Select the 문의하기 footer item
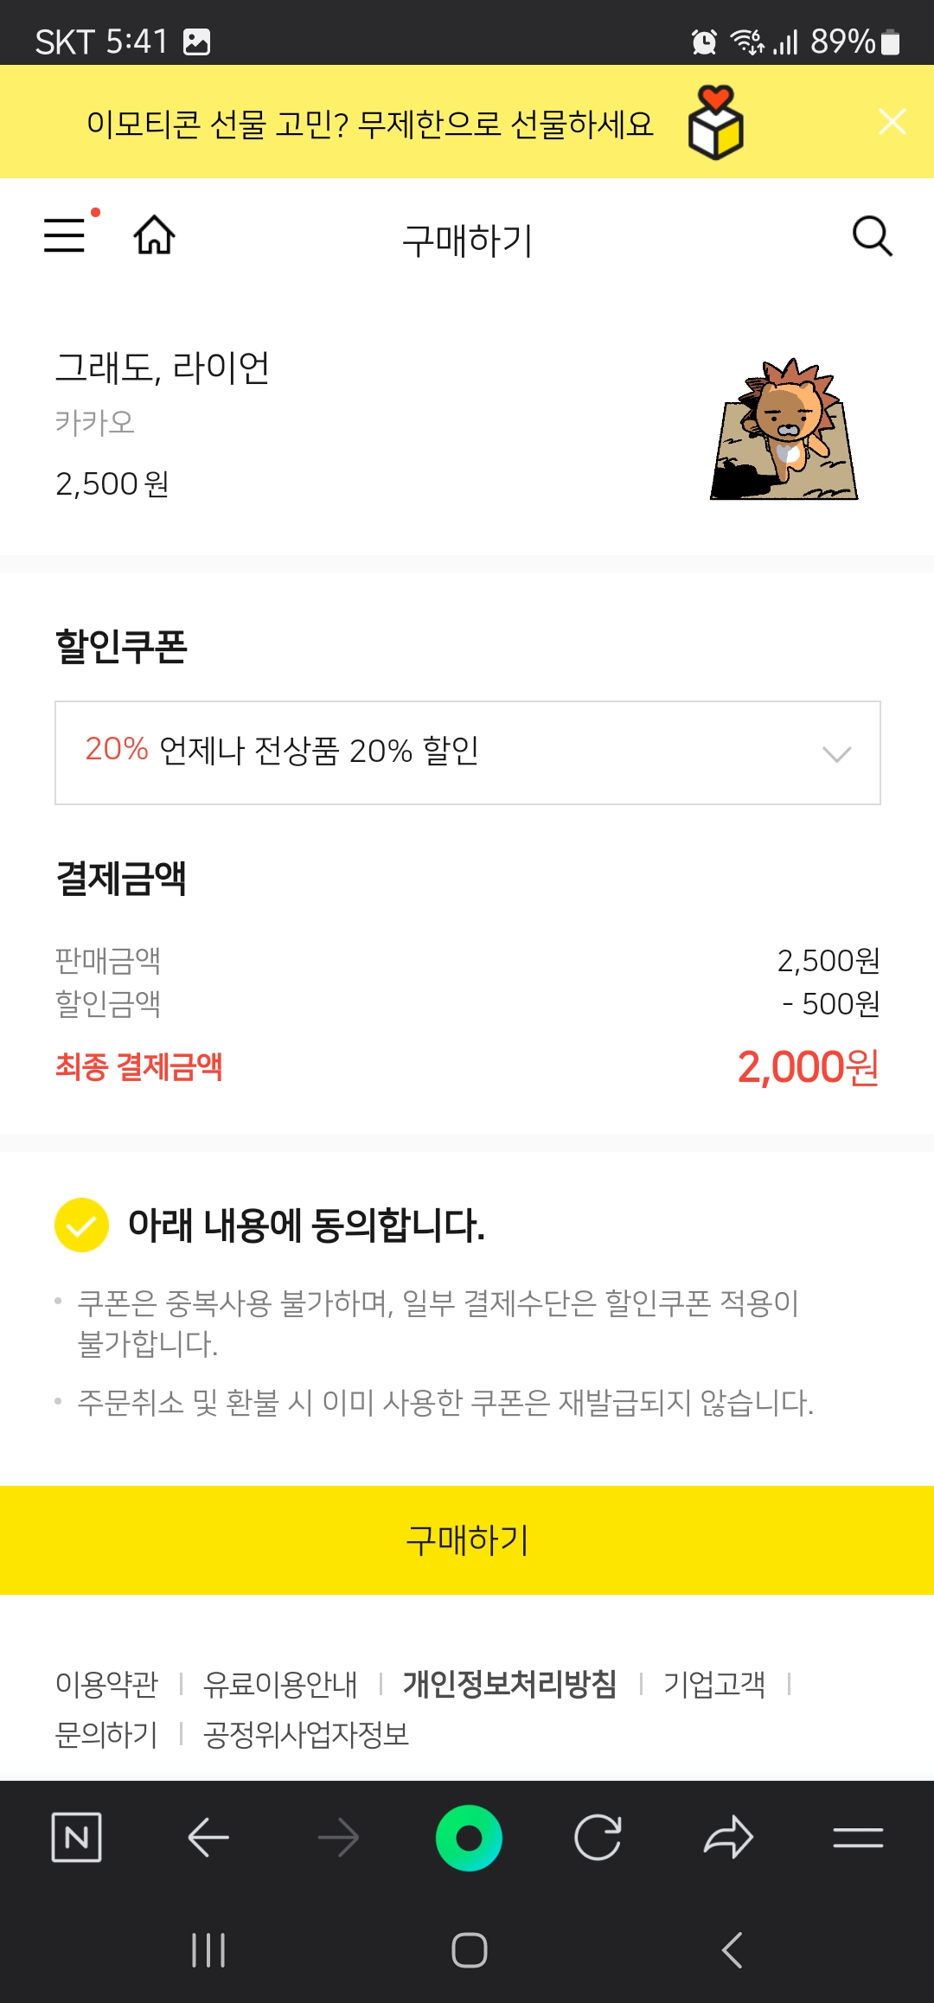 click(106, 1734)
